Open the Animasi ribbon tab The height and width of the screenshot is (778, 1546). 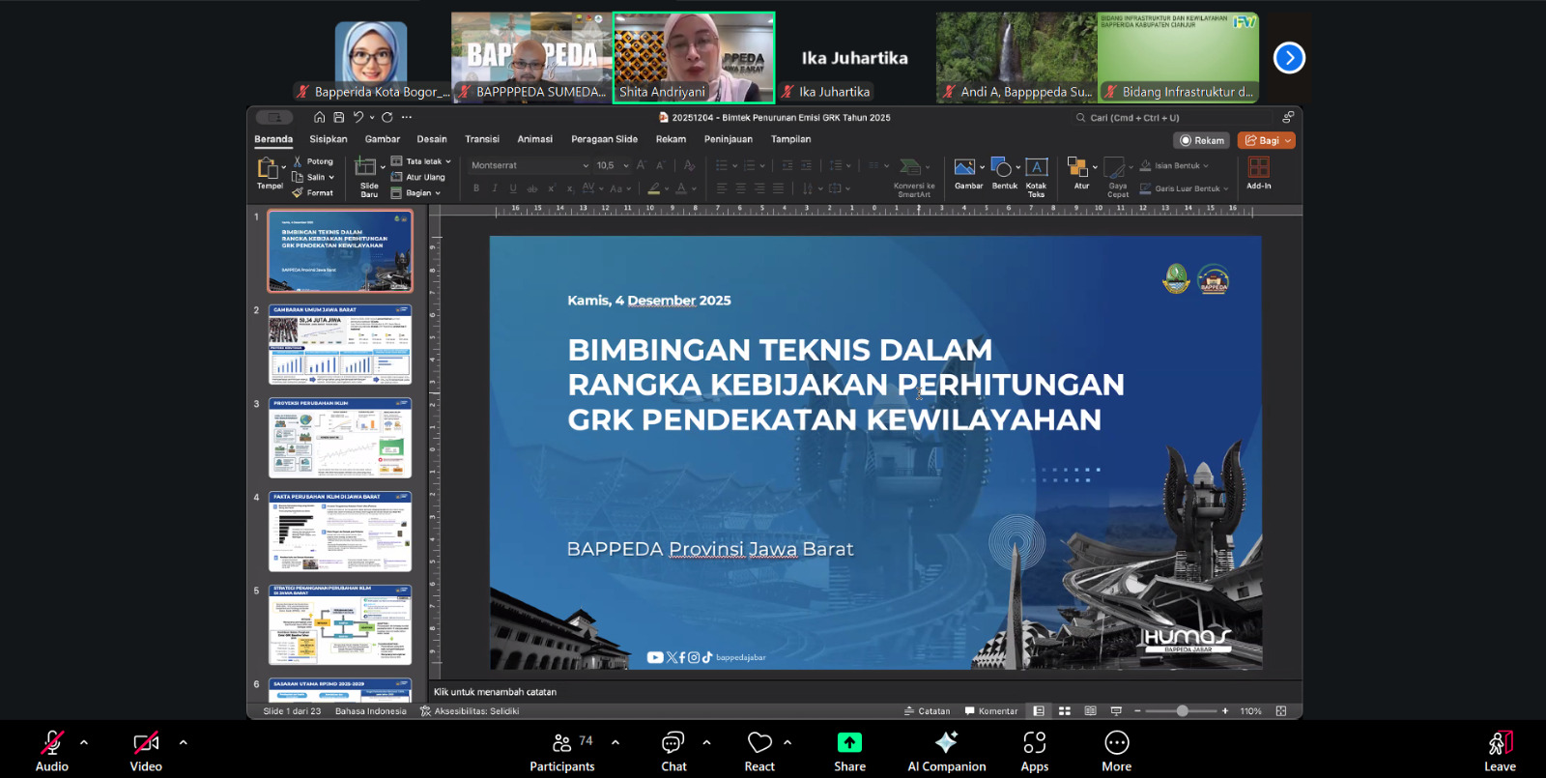534,139
